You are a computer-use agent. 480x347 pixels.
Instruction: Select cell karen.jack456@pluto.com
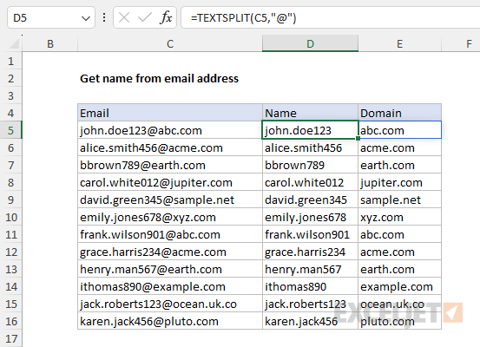tap(170, 321)
